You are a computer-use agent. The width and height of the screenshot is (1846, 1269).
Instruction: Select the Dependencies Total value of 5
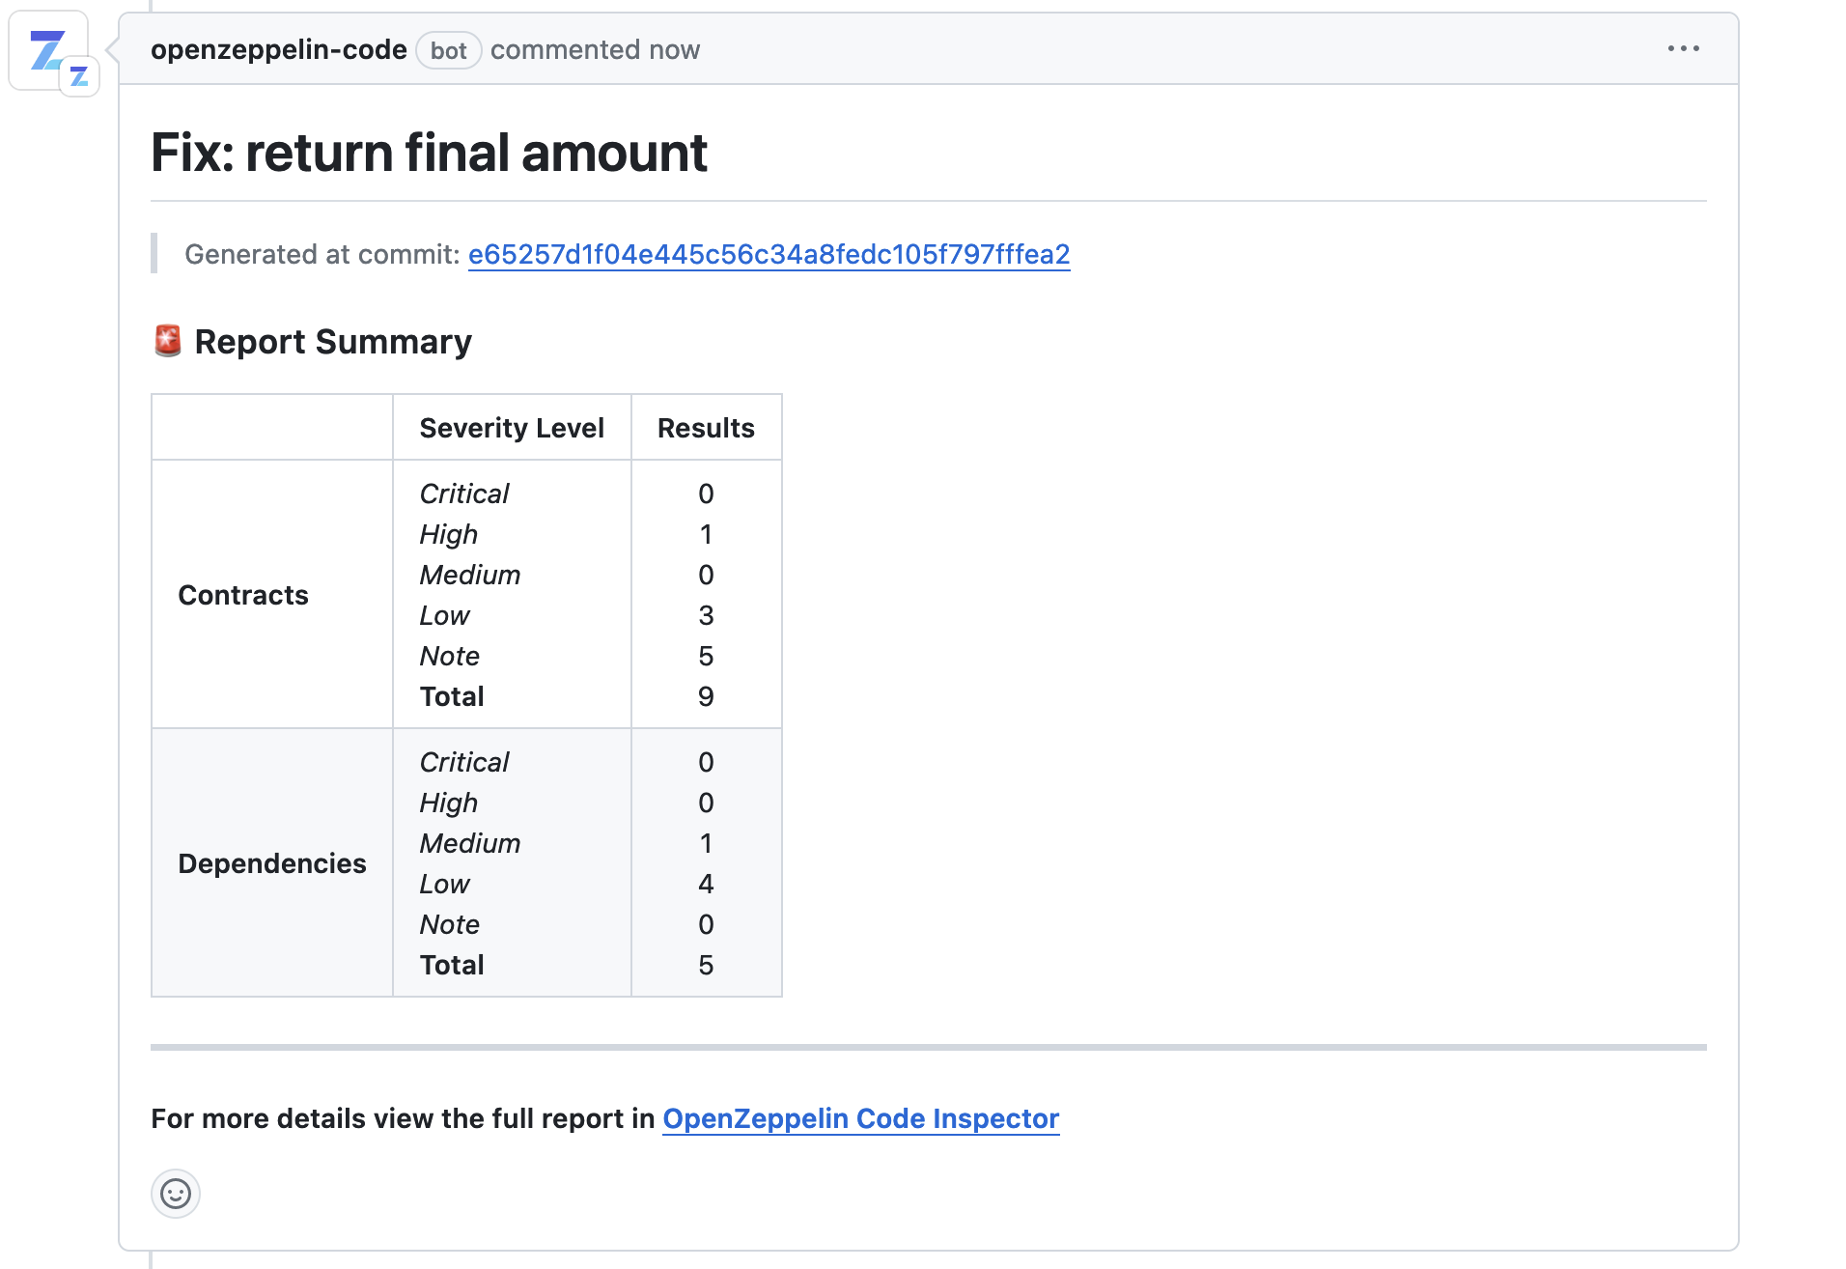706,965
